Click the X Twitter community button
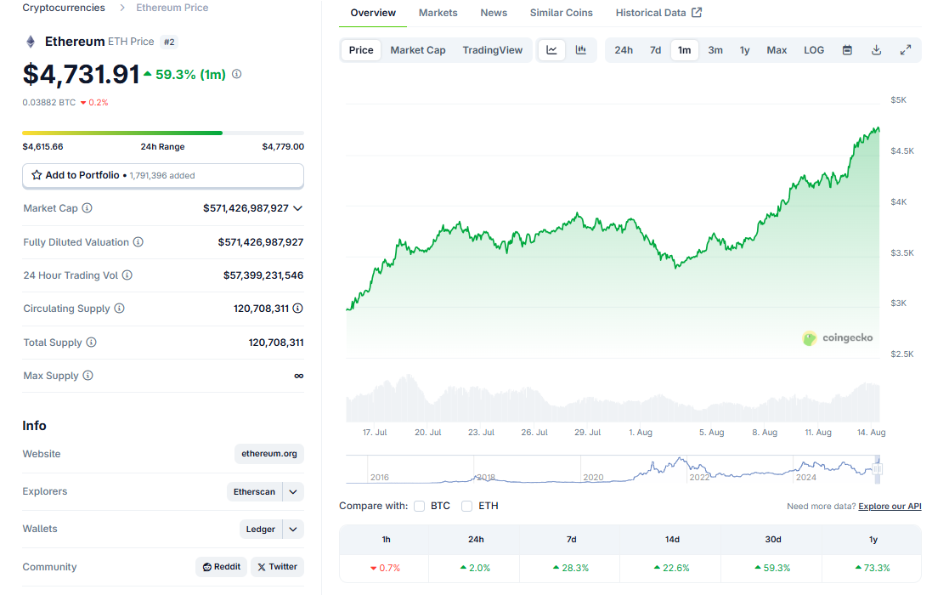 pos(277,567)
